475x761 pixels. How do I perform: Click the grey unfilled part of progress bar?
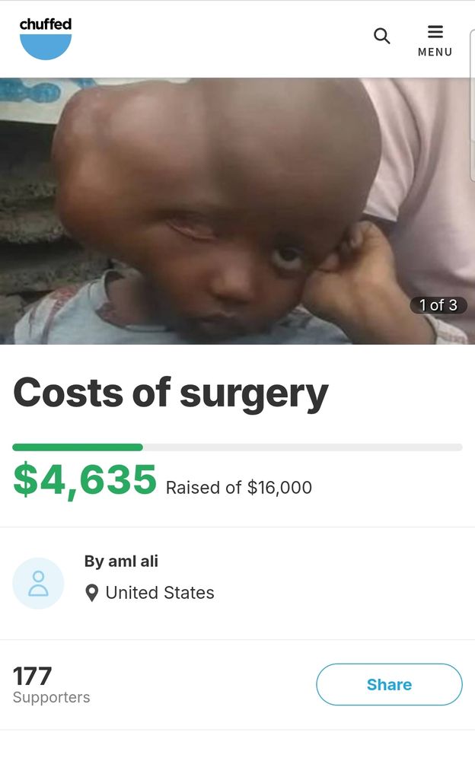(x=302, y=447)
